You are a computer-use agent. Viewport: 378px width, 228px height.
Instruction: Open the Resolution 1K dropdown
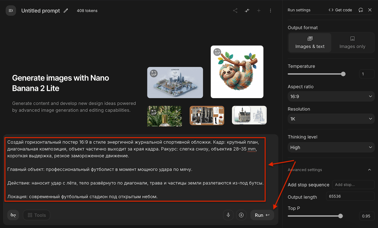pos(331,119)
